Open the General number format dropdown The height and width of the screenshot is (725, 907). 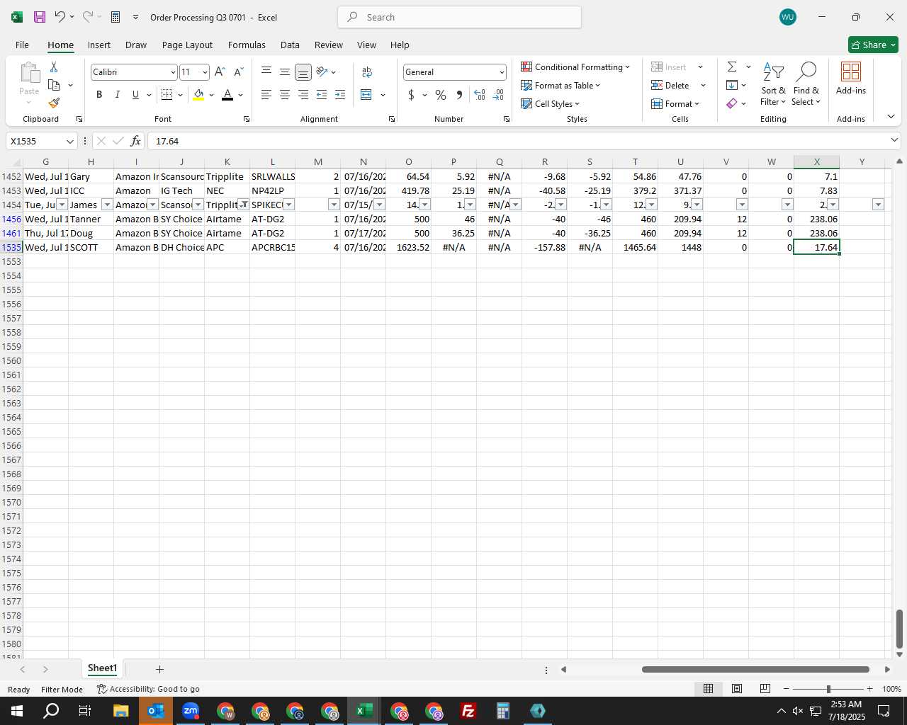[502, 72]
